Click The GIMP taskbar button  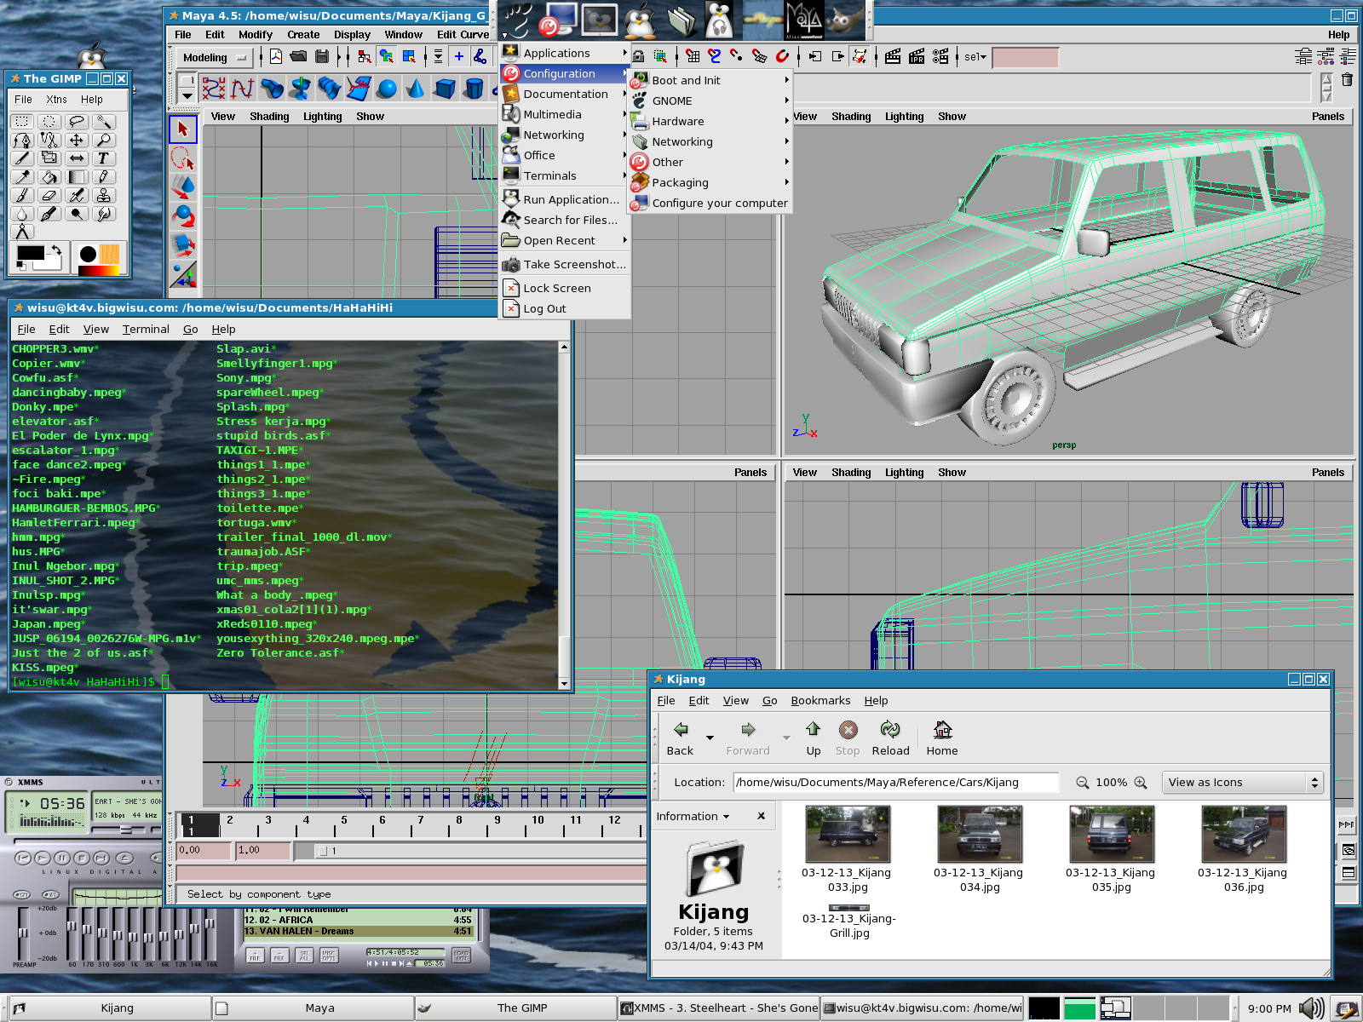(x=516, y=1008)
